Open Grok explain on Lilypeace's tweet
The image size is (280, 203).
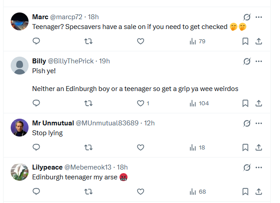tap(247, 168)
